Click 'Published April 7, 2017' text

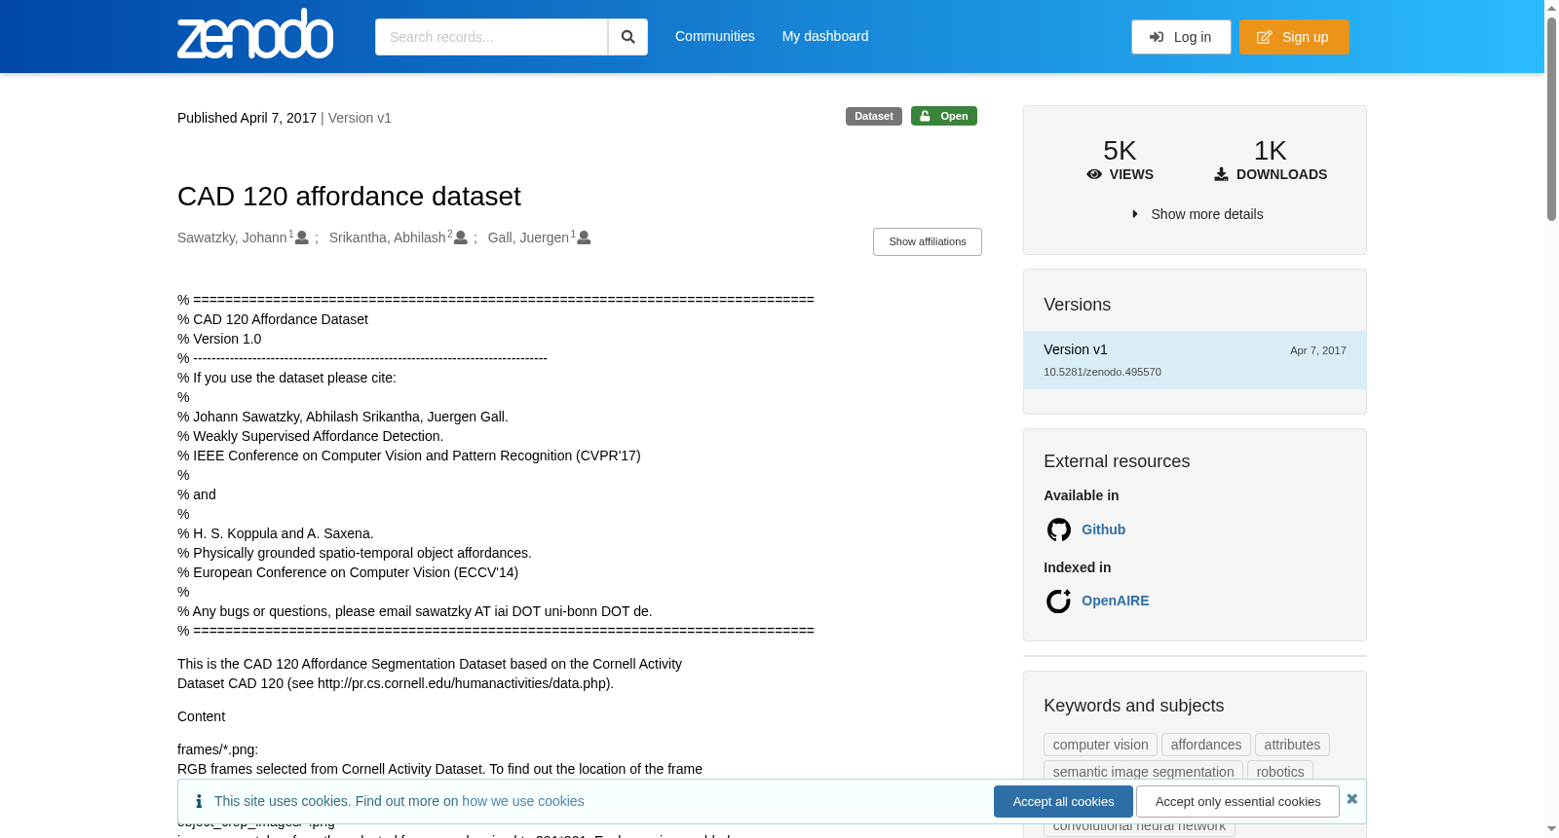tap(247, 118)
